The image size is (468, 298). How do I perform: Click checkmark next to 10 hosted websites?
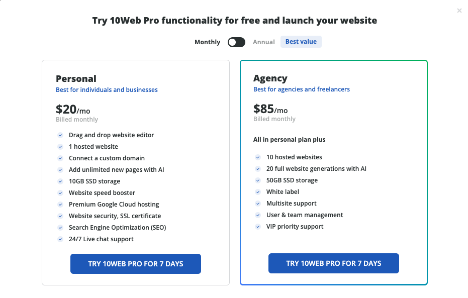pyautogui.click(x=258, y=157)
